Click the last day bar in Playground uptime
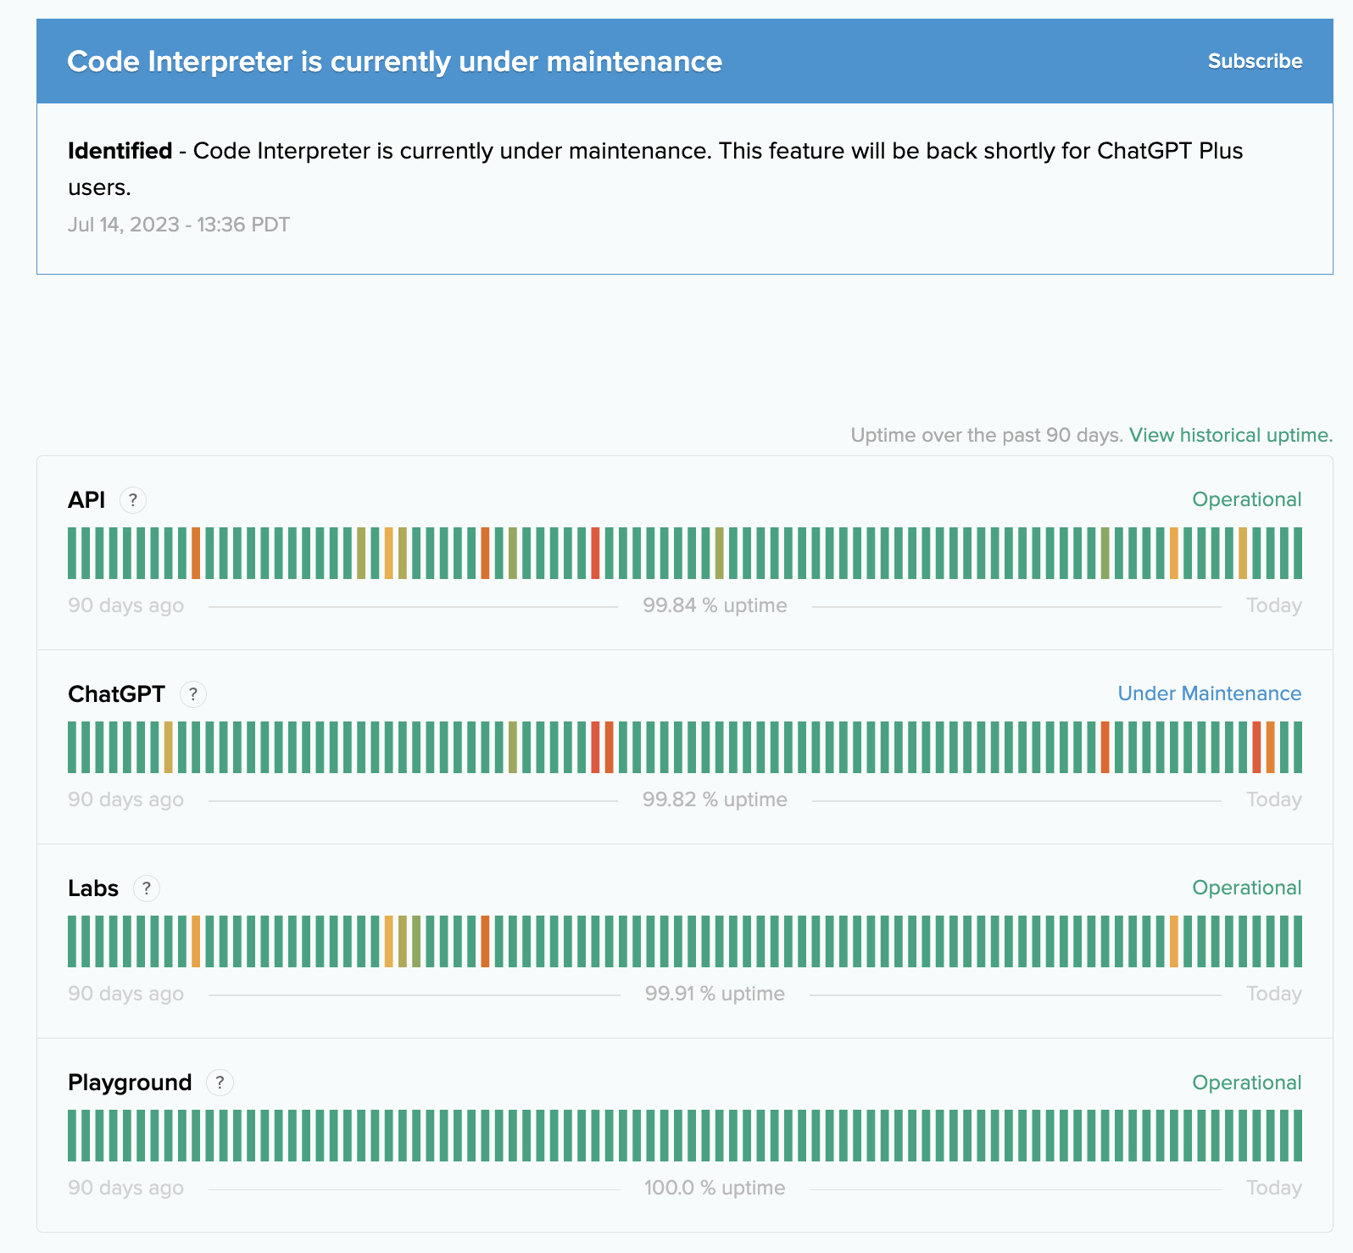Viewport: 1353px width, 1253px height. pyautogui.click(x=1298, y=1135)
